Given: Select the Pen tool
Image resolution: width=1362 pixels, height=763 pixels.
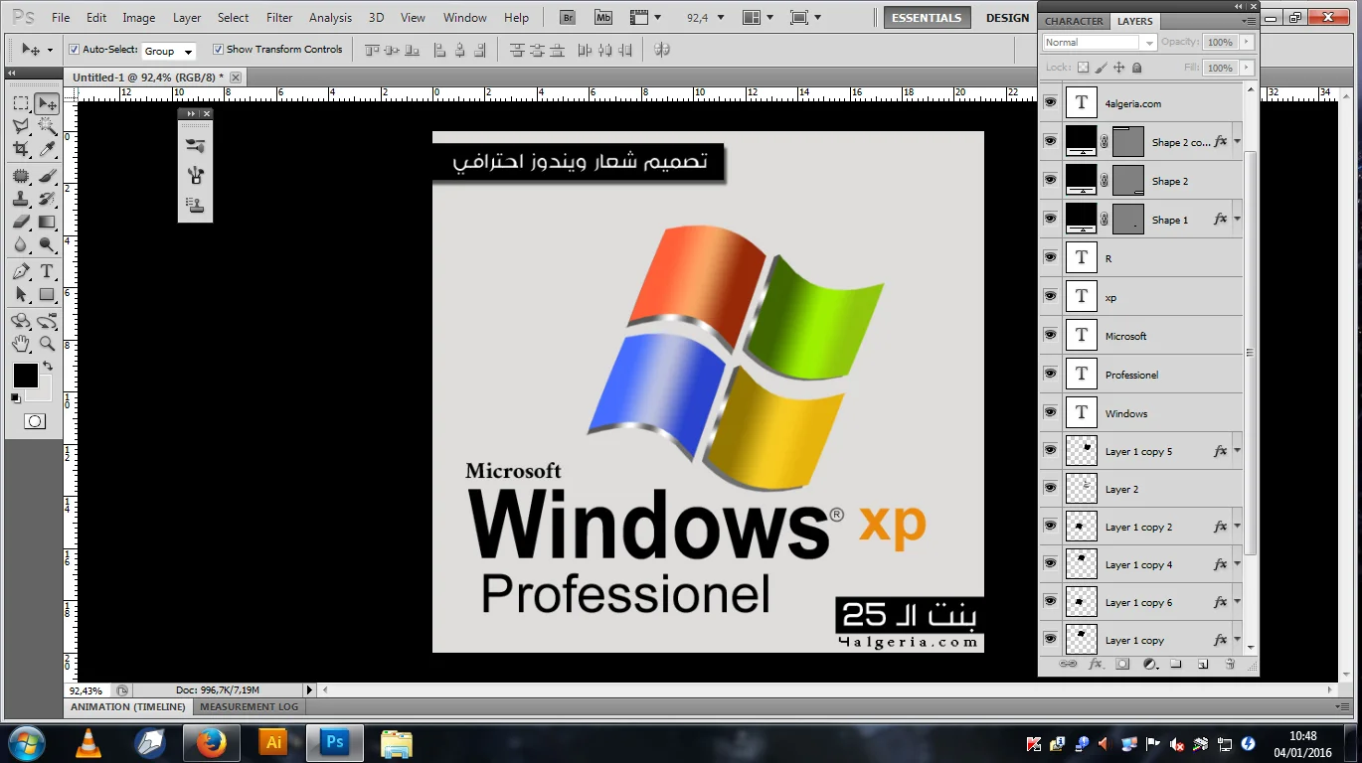Looking at the screenshot, I should [21, 271].
